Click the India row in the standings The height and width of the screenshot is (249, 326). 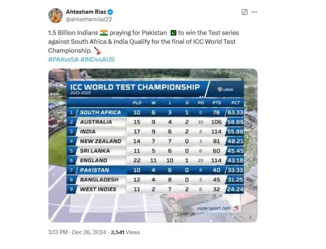click(155, 132)
